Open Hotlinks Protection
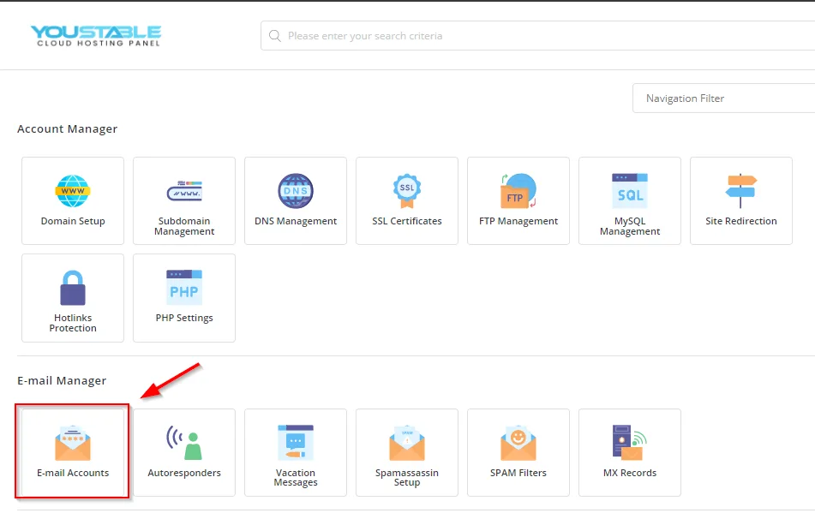Viewport: 815px width, 513px height. click(x=73, y=298)
